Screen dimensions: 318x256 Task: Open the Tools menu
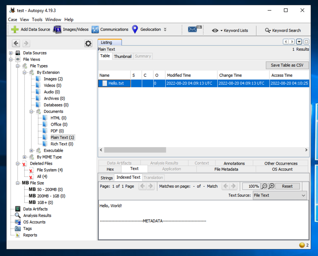pyautogui.click(x=37, y=20)
